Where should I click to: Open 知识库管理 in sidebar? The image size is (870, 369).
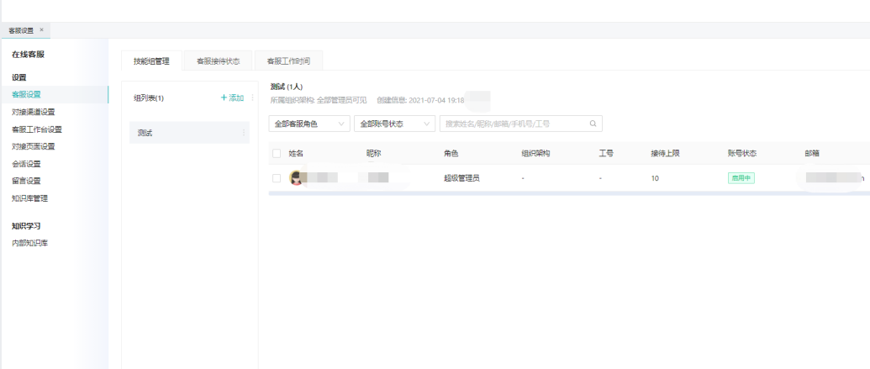(29, 198)
